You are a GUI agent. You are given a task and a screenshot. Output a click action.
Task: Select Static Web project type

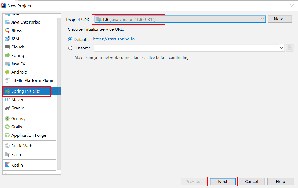click(22, 146)
